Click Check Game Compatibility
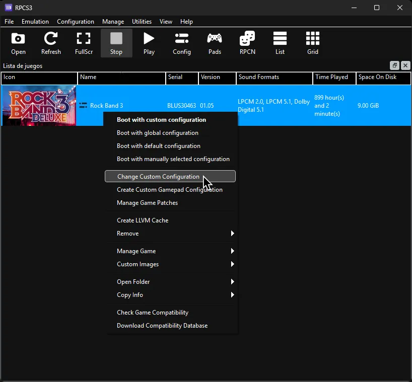The image size is (412, 382). (x=152, y=313)
